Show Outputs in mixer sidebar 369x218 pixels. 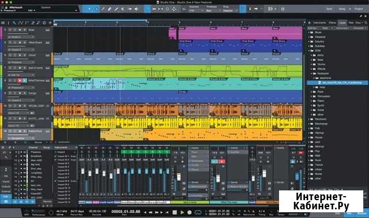(x=6, y=186)
